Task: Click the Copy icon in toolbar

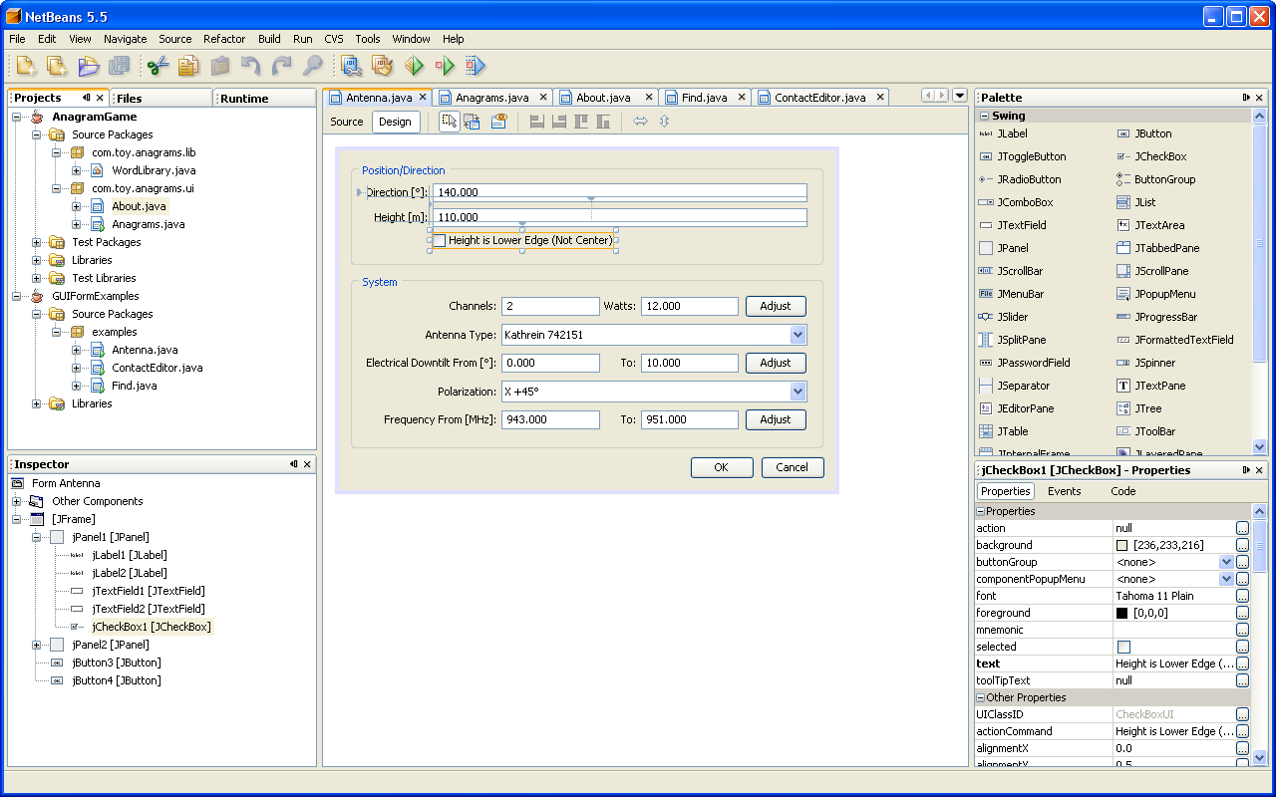Action: [x=188, y=67]
